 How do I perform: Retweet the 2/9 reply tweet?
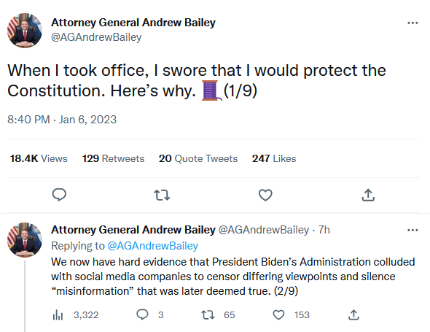coord(218,314)
